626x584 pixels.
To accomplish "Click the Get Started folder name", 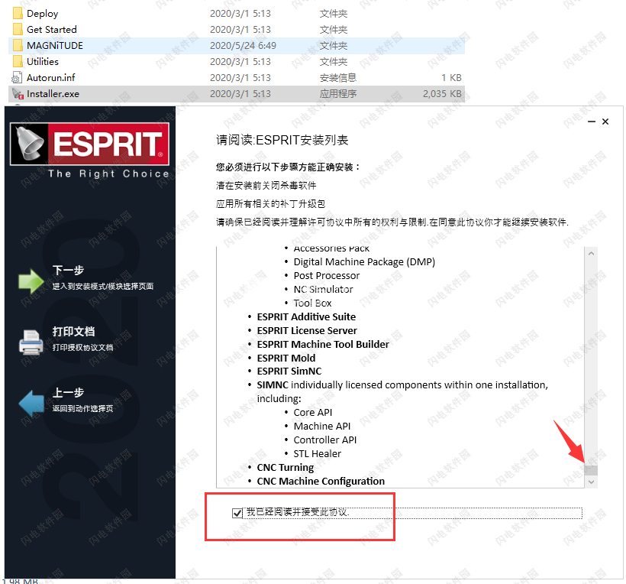I will [51, 30].
